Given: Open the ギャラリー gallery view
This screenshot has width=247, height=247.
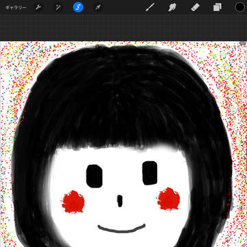Looking at the screenshot, I should point(16,8).
